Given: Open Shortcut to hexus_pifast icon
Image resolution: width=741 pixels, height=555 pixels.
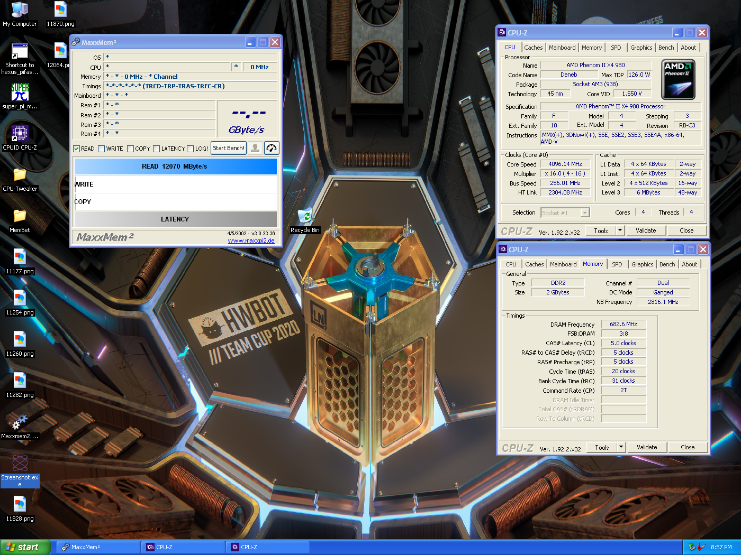Looking at the screenshot, I should tap(20, 59).
